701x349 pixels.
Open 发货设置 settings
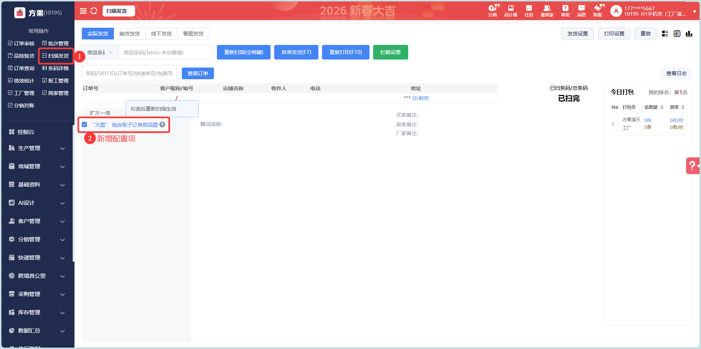[578, 34]
